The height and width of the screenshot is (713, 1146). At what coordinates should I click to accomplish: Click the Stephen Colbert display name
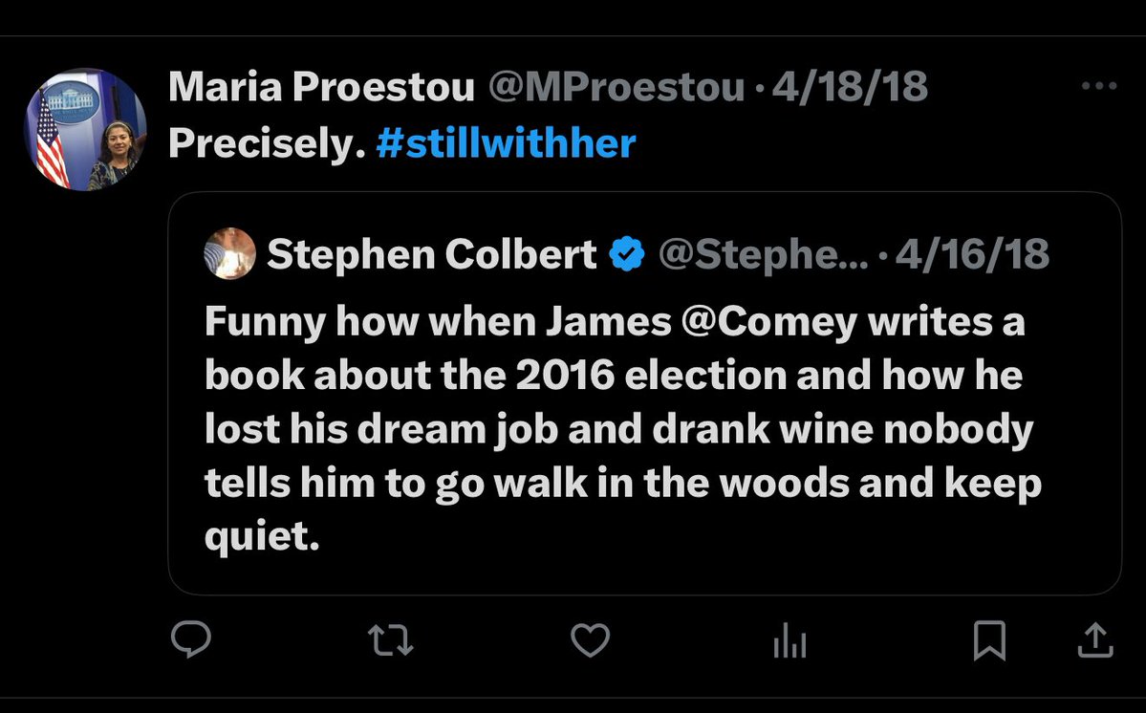click(x=431, y=254)
